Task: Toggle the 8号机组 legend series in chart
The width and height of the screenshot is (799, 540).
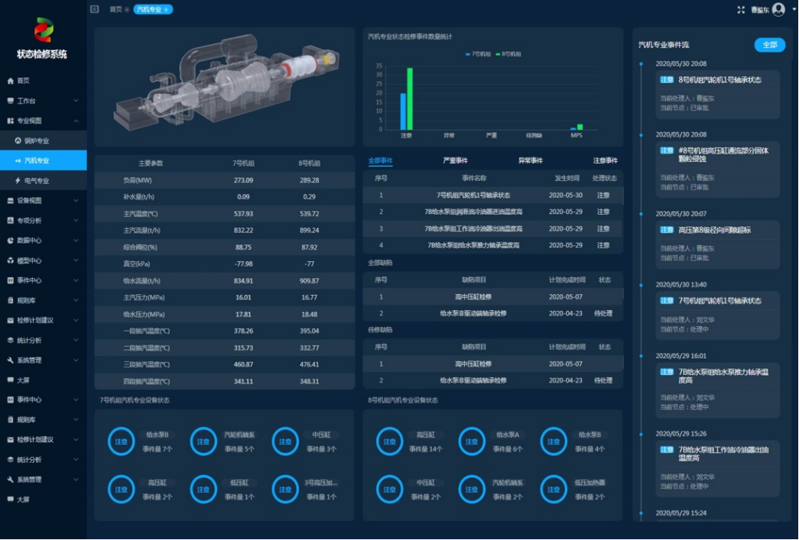Action: 508,54
